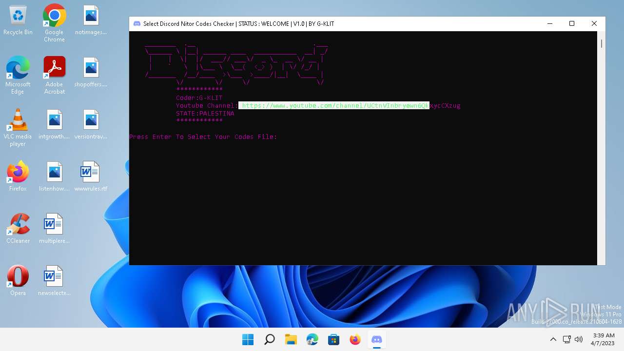Viewport: 624px width, 351px height.
Task: Switch to Discord checker taskbar icon
Action: click(x=377, y=339)
